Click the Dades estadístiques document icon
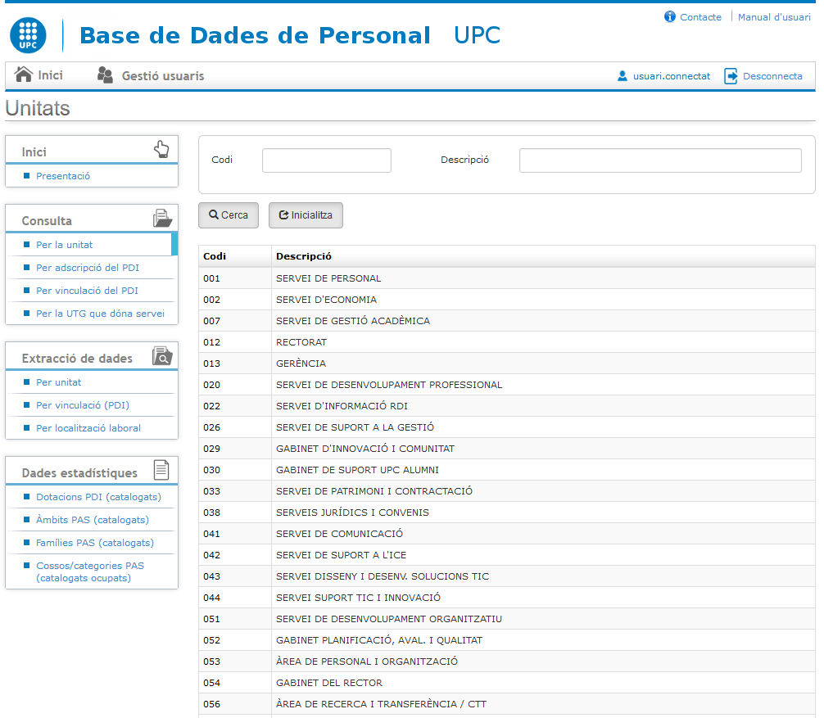Screen dimensions: 824x718 [x=162, y=470]
